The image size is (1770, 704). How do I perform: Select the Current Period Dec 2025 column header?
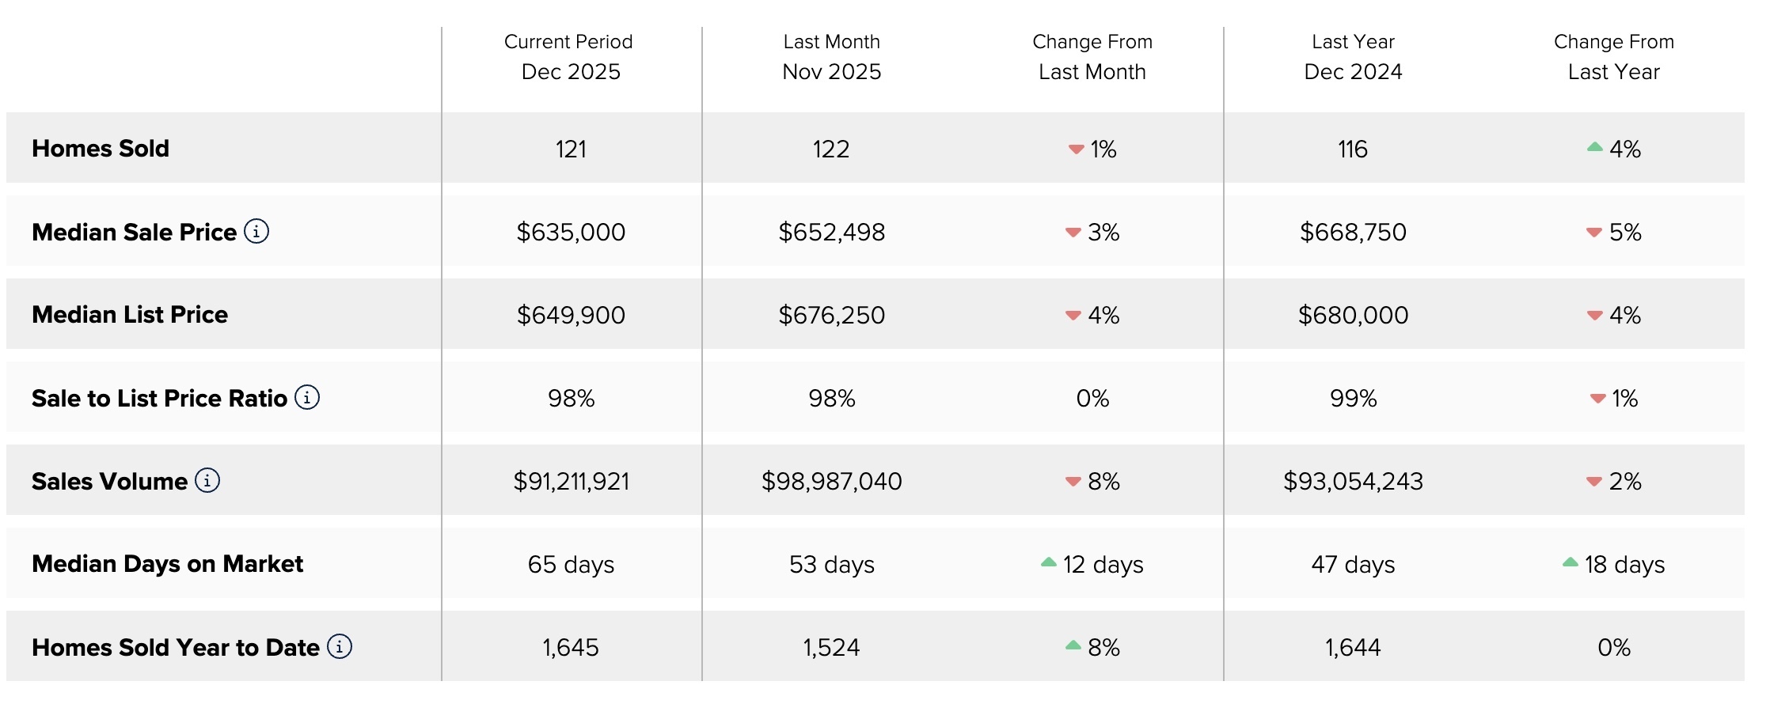570,57
